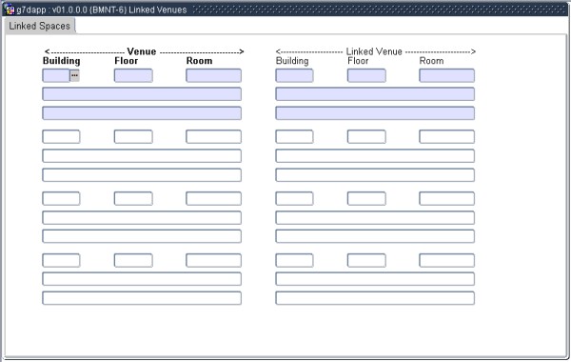
Task: Select the third record's Venue Building field
Action: point(61,199)
